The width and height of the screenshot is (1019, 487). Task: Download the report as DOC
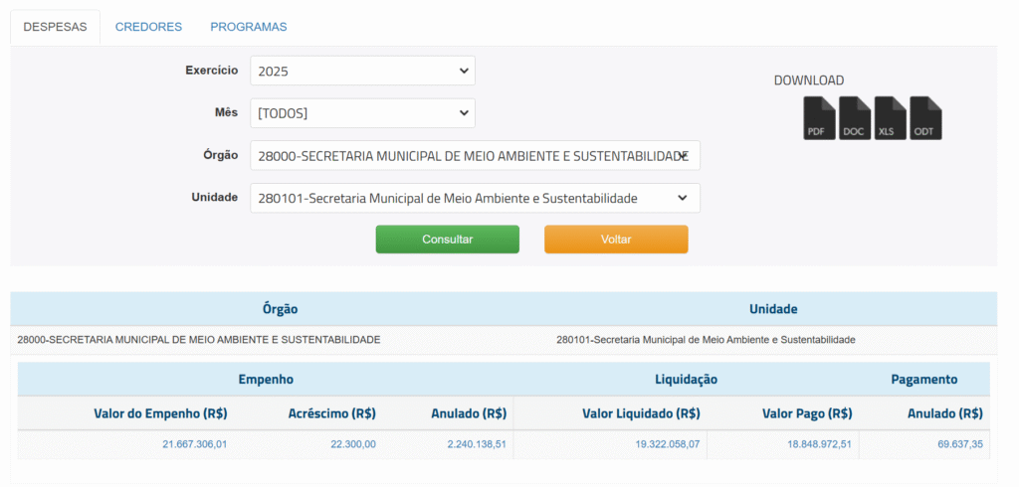[855, 118]
